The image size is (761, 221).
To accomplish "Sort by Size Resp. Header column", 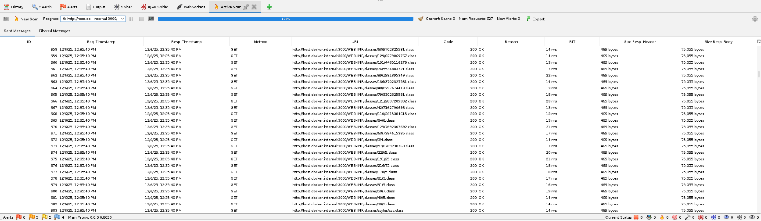I will pos(640,42).
